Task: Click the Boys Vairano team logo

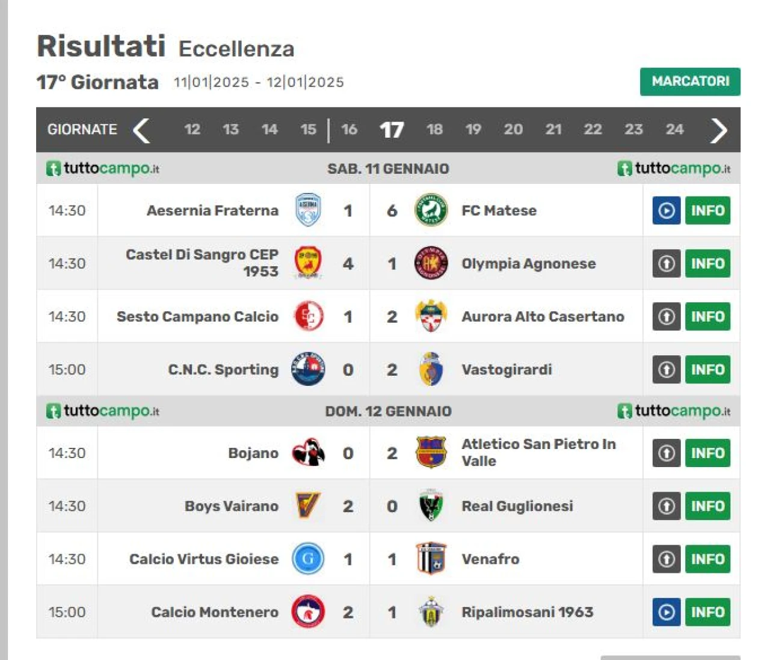Action: coord(308,506)
